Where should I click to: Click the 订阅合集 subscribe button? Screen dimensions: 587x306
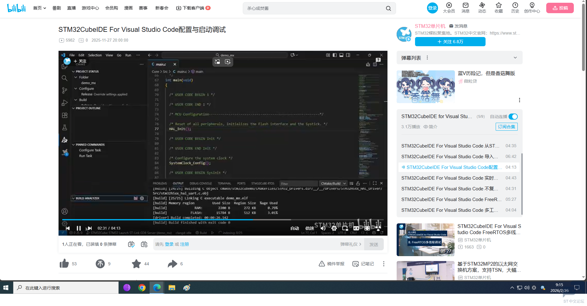point(506,127)
